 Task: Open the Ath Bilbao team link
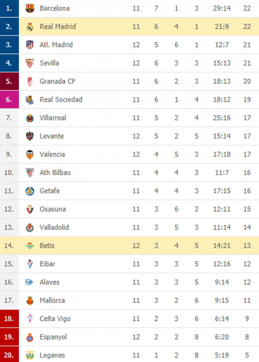[55, 173]
